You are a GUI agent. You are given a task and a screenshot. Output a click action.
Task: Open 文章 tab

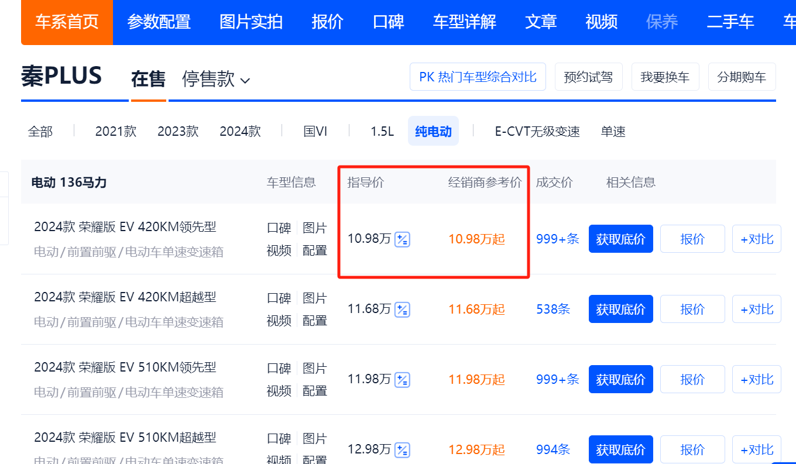[541, 22]
